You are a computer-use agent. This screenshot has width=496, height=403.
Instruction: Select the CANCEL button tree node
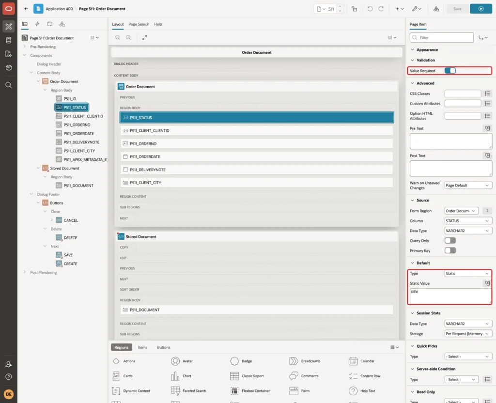tap(71, 220)
